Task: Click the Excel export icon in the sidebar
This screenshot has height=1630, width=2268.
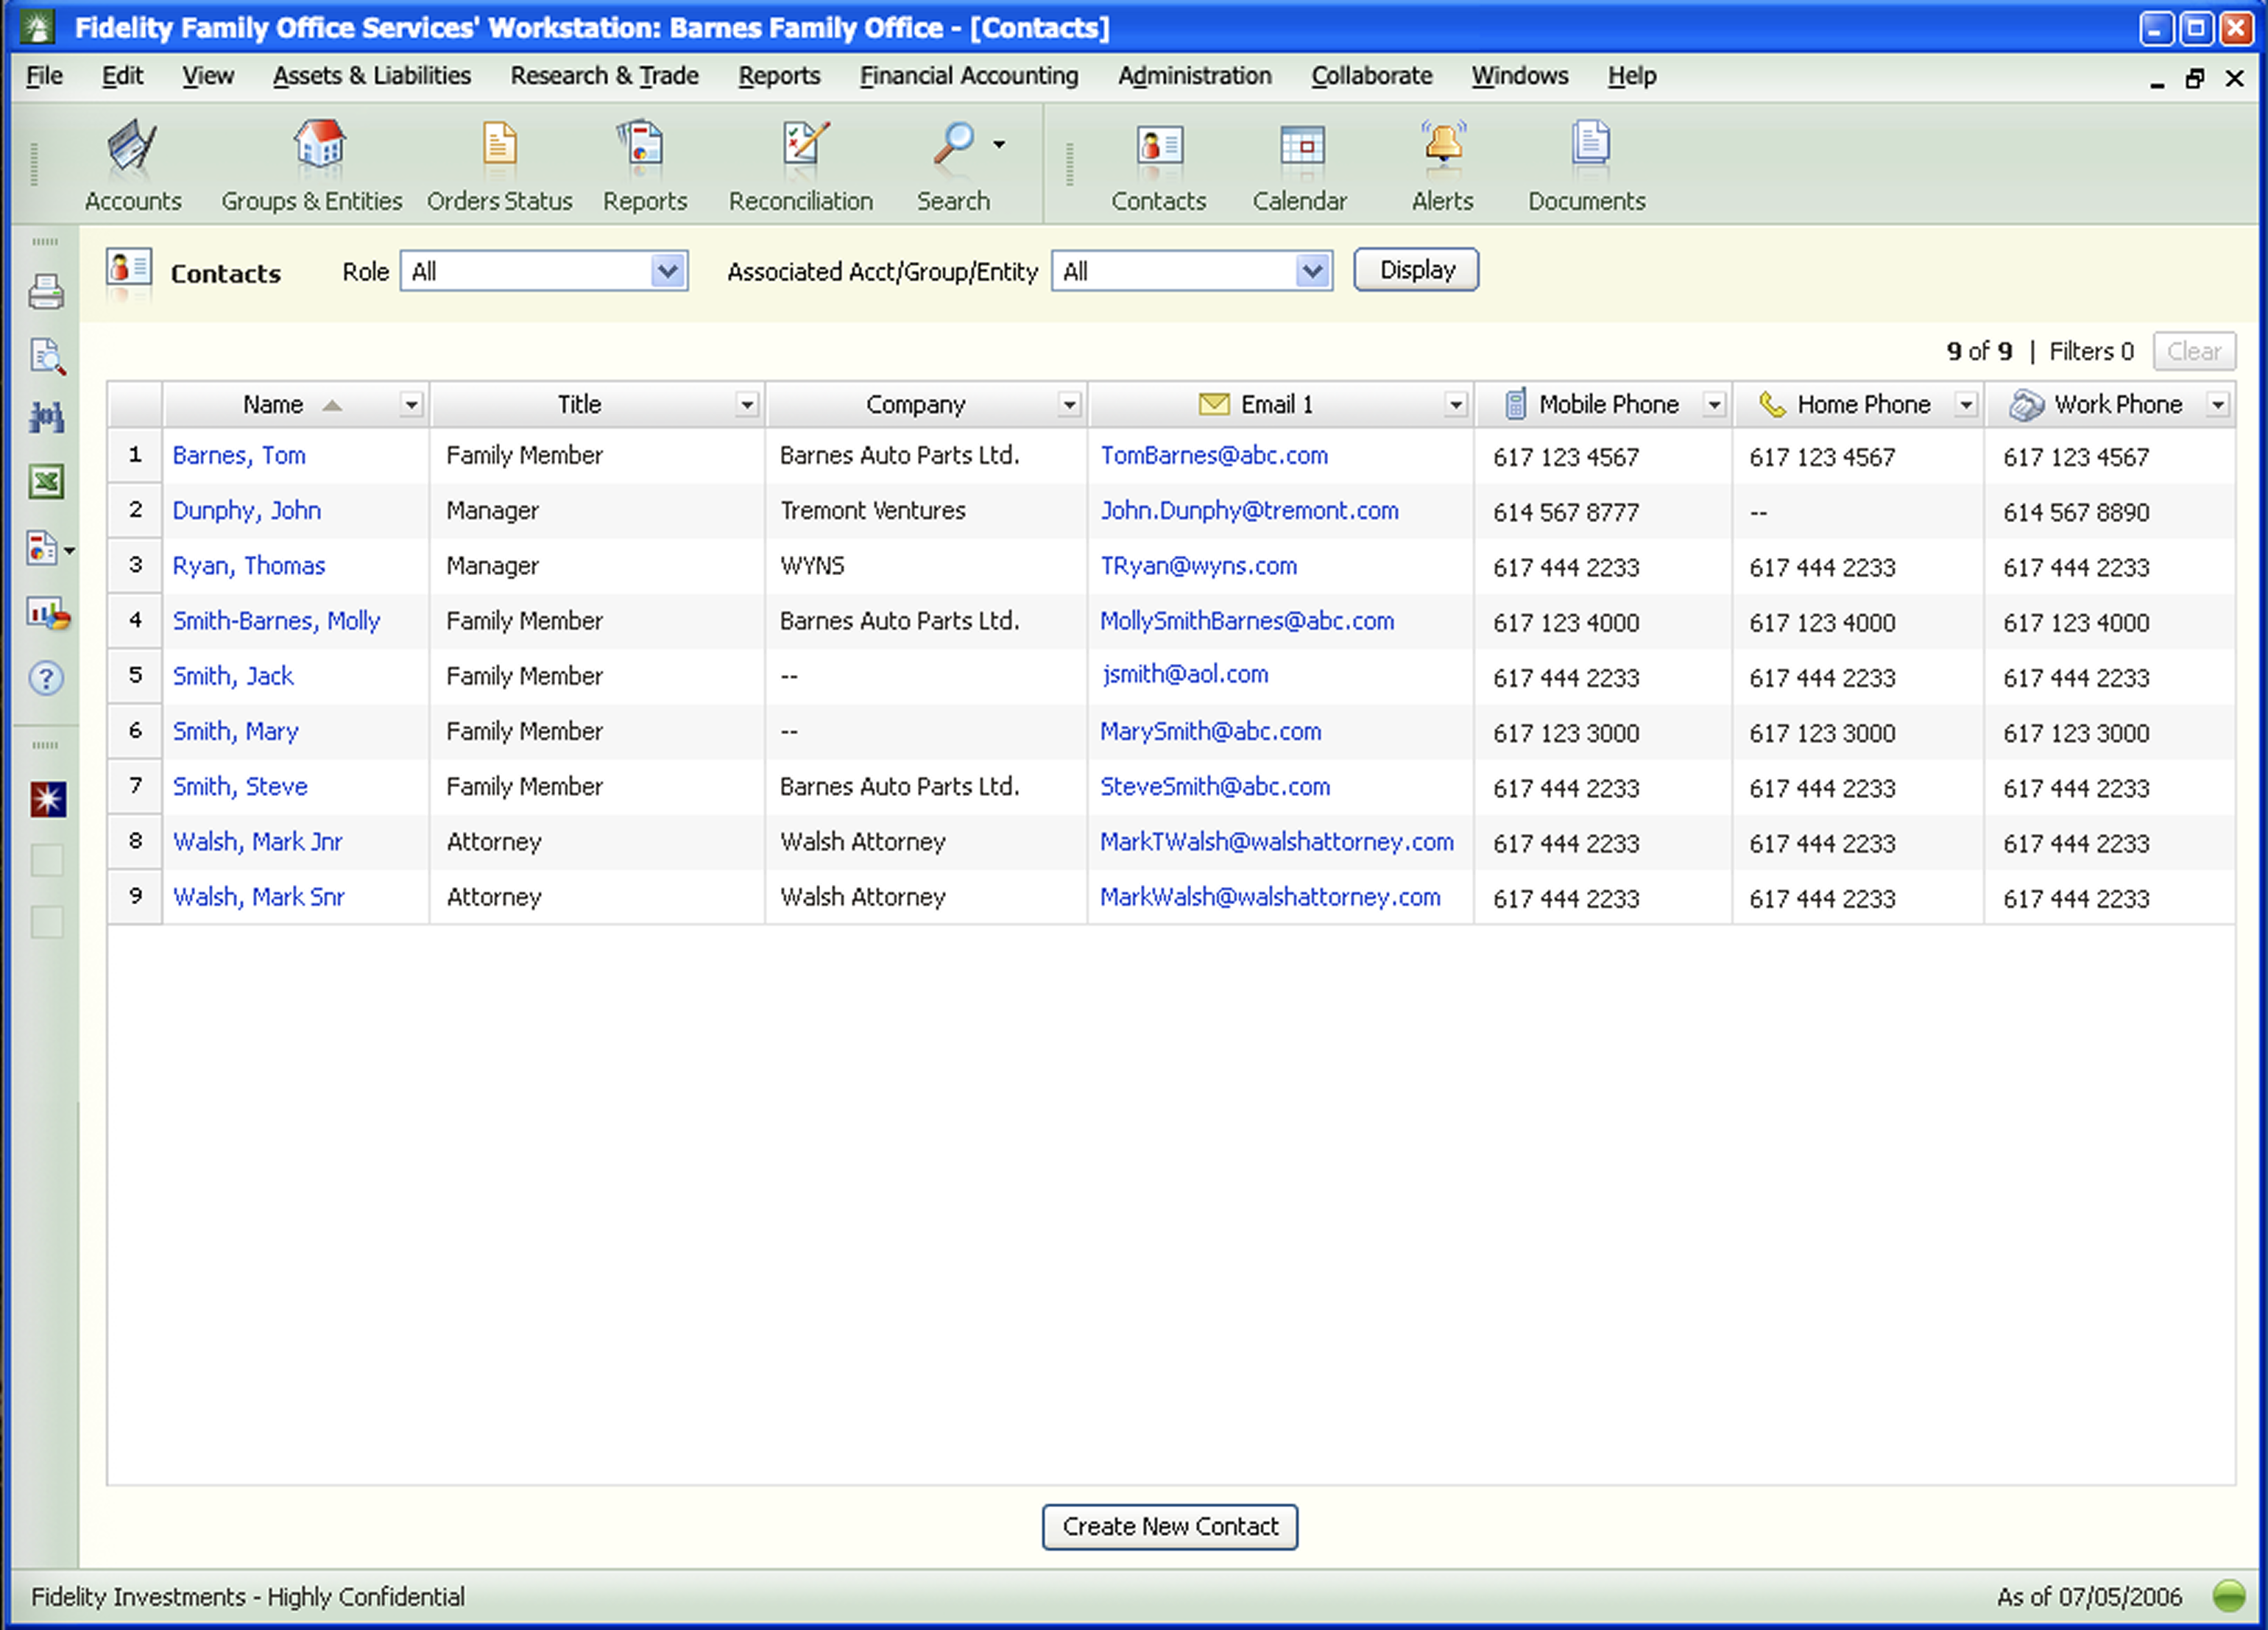Action: [46, 482]
